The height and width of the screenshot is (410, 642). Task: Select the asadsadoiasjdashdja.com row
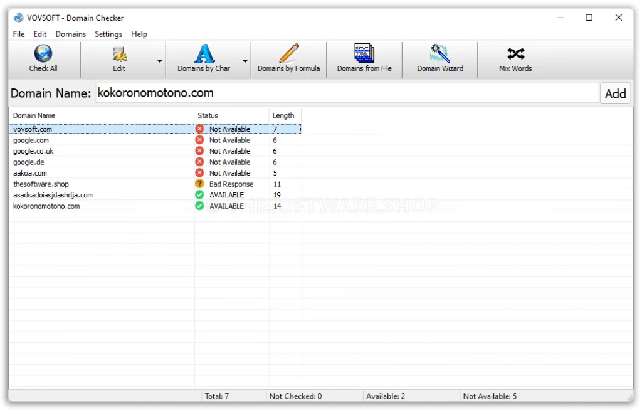click(155, 196)
